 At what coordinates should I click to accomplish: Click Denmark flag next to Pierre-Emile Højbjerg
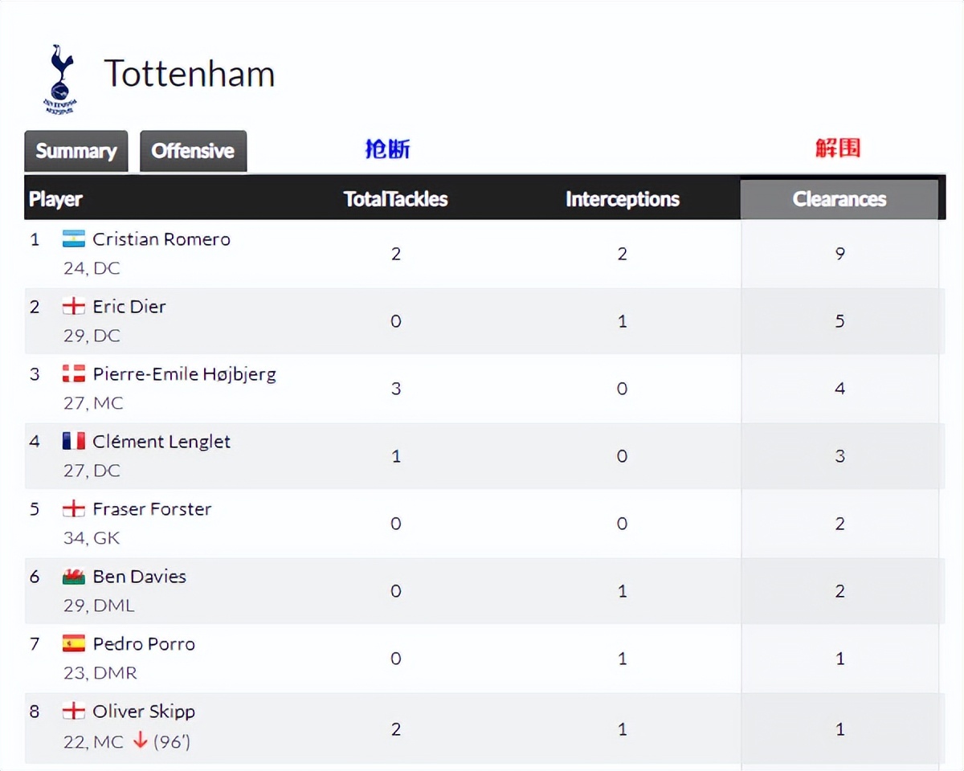click(x=74, y=374)
